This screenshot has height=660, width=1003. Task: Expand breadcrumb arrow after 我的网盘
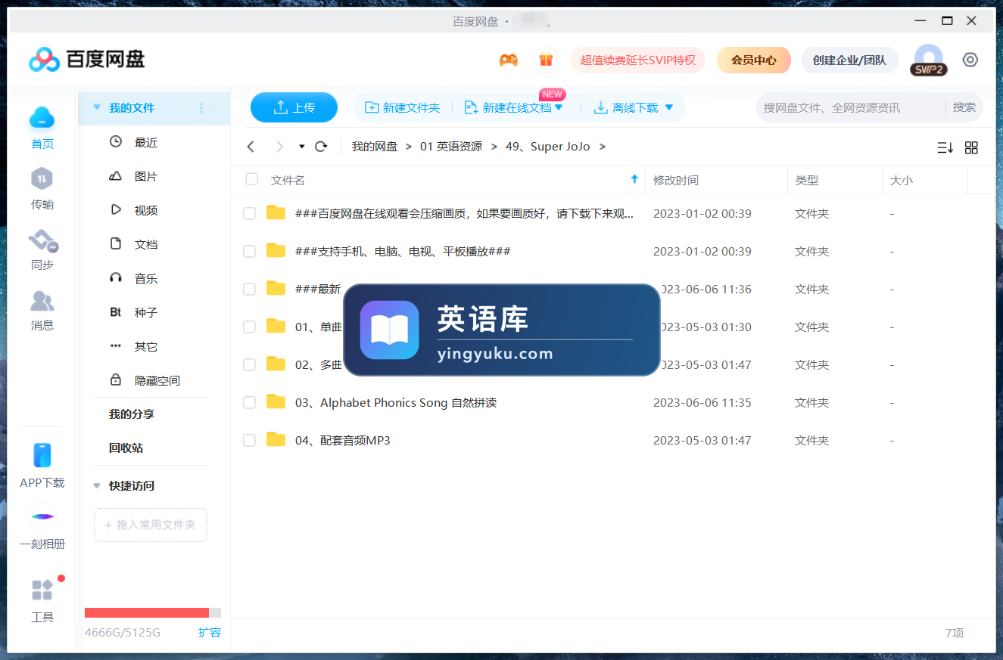point(409,147)
